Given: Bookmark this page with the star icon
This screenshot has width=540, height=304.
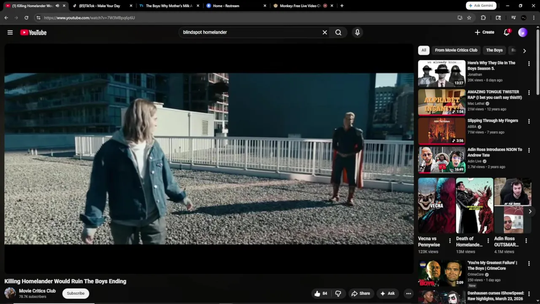Looking at the screenshot, I should pos(469,18).
